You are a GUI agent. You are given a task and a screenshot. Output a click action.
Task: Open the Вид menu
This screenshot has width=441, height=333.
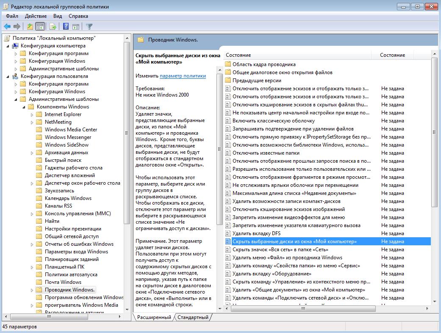58,16
